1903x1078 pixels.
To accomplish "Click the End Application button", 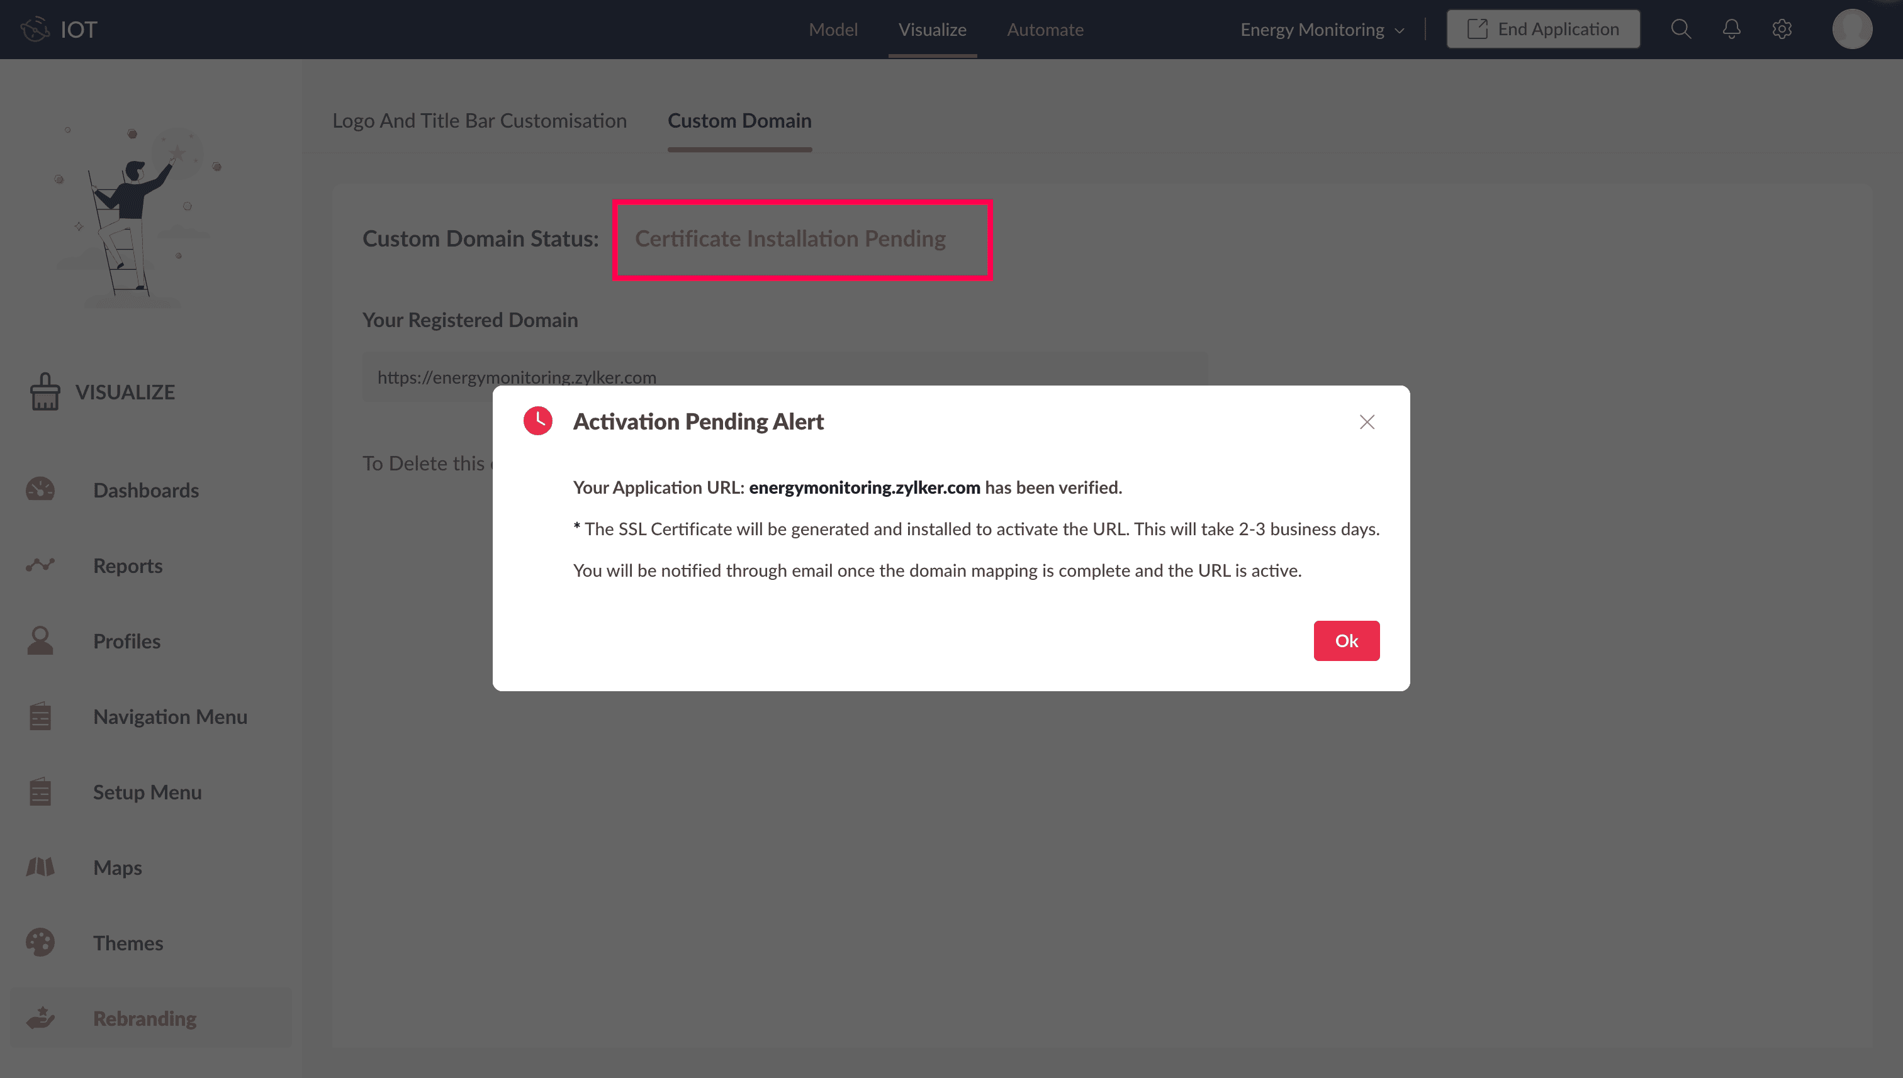I will 1543,30.
